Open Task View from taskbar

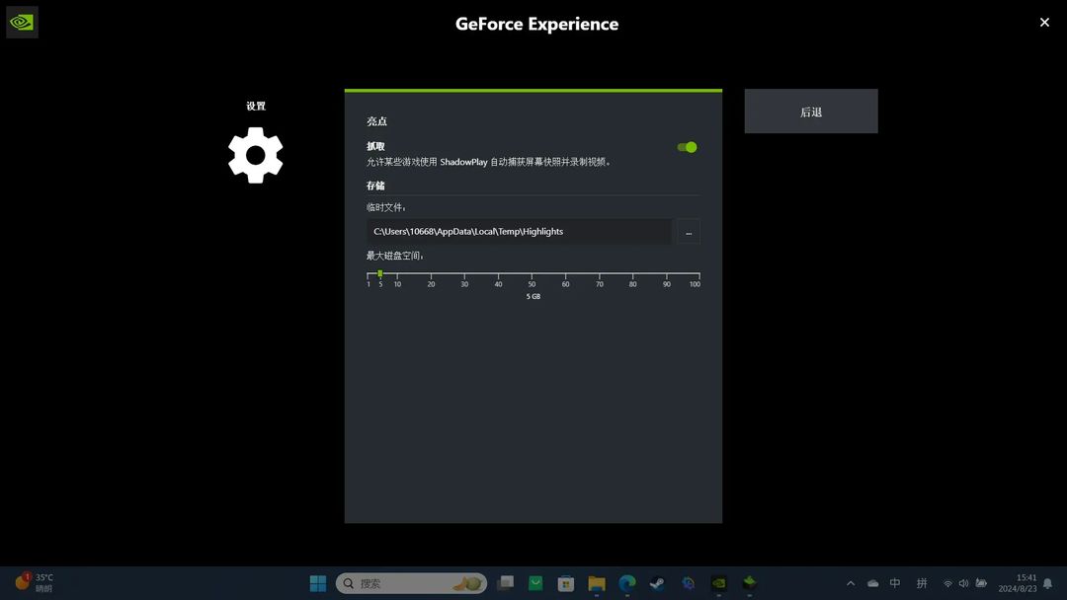click(506, 583)
